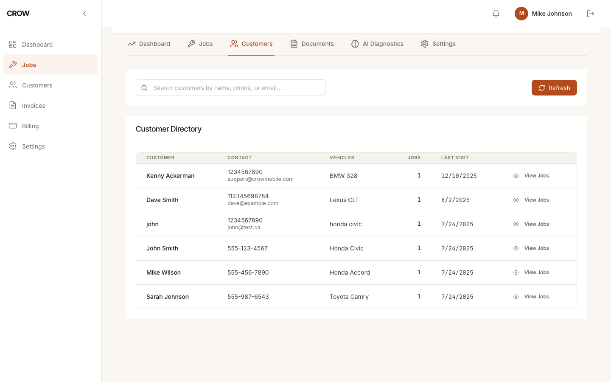Open Dashboard in the left sidebar

[50, 44]
